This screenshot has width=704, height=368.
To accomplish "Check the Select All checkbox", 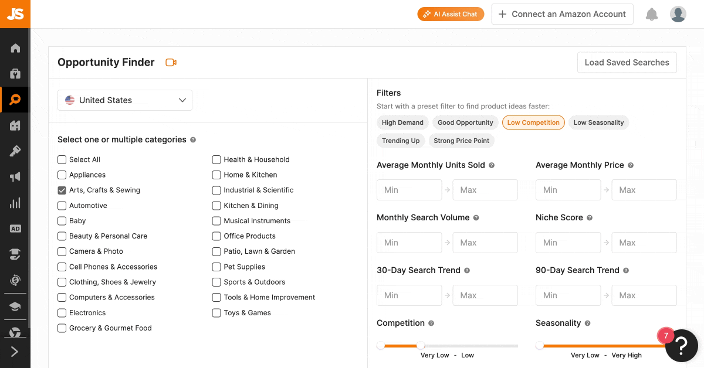I will pyautogui.click(x=62, y=159).
